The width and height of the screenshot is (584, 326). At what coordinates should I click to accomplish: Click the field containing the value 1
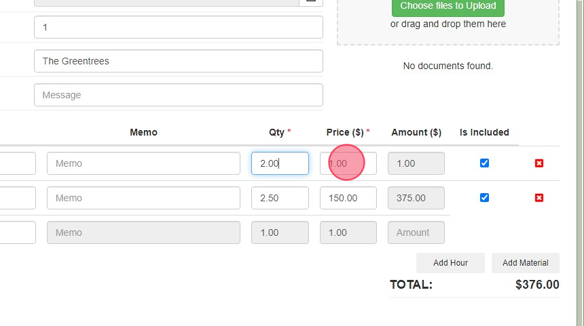coord(179,27)
